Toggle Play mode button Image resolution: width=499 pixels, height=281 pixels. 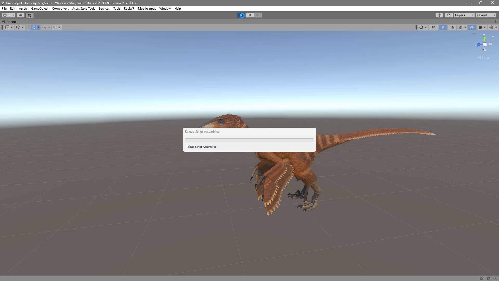point(242,15)
